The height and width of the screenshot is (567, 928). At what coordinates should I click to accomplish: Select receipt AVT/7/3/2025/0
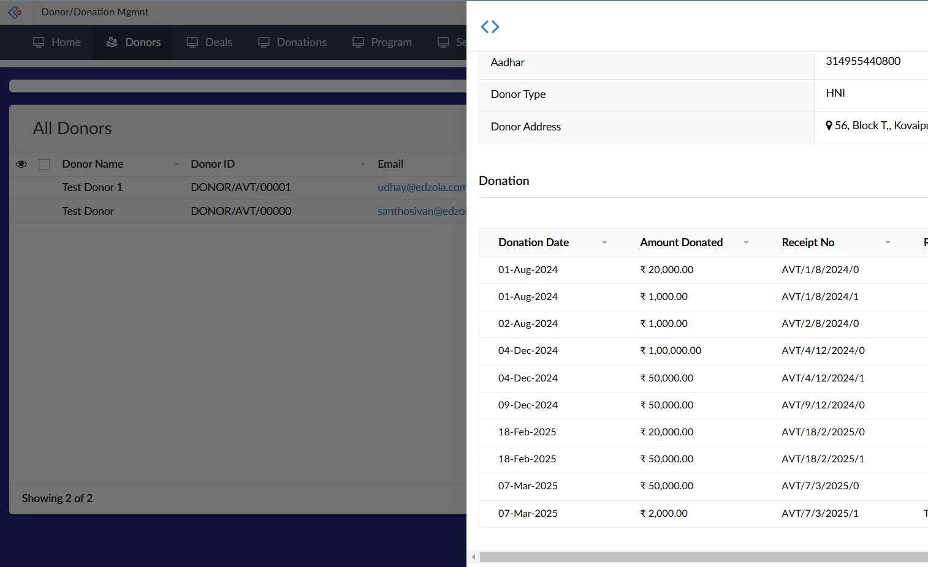(820, 486)
